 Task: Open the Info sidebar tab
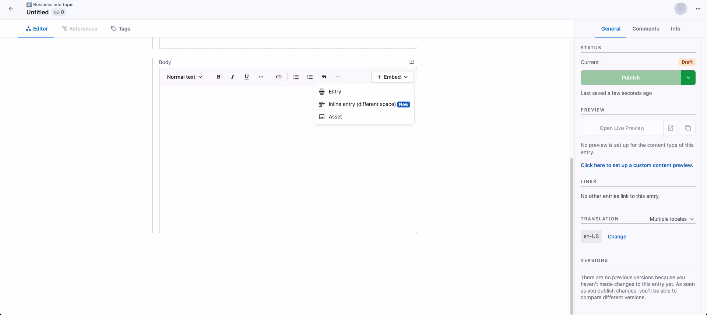click(x=676, y=29)
